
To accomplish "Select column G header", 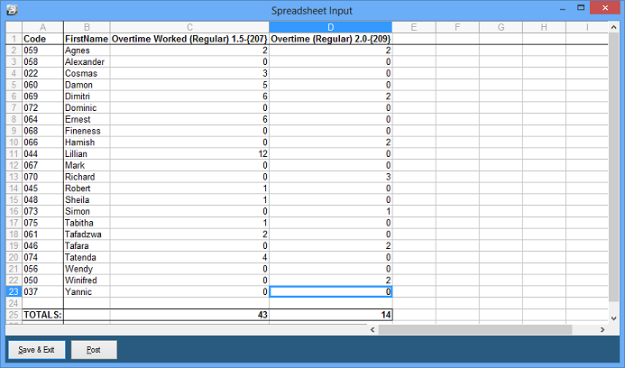I will point(501,27).
